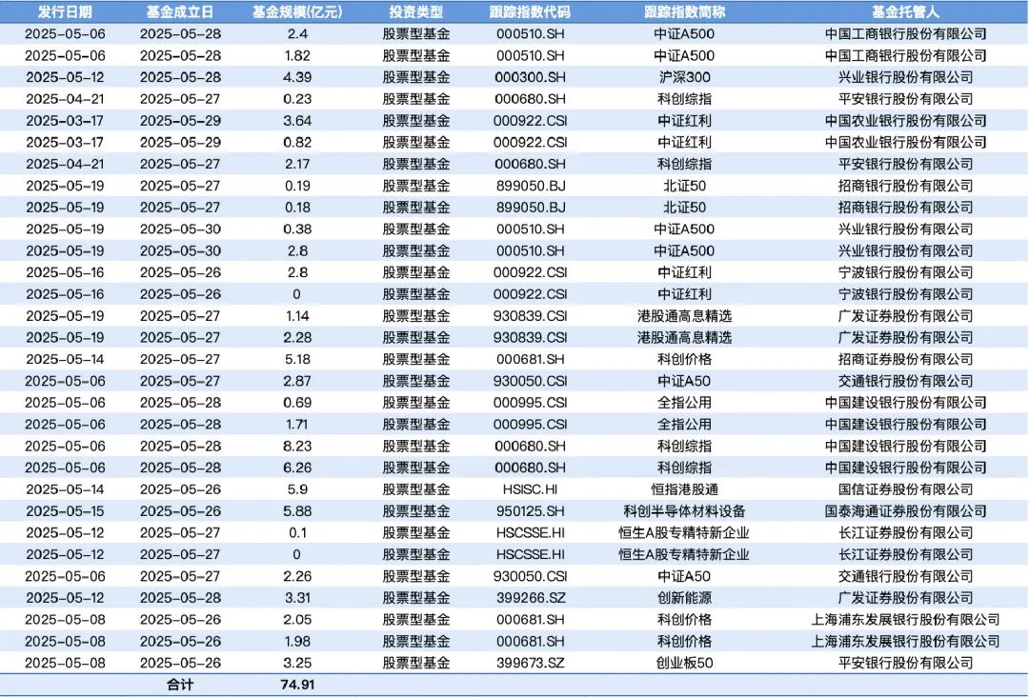
Task: Select custodian 招商证券股份有限公司
Action: [x=906, y=359]
